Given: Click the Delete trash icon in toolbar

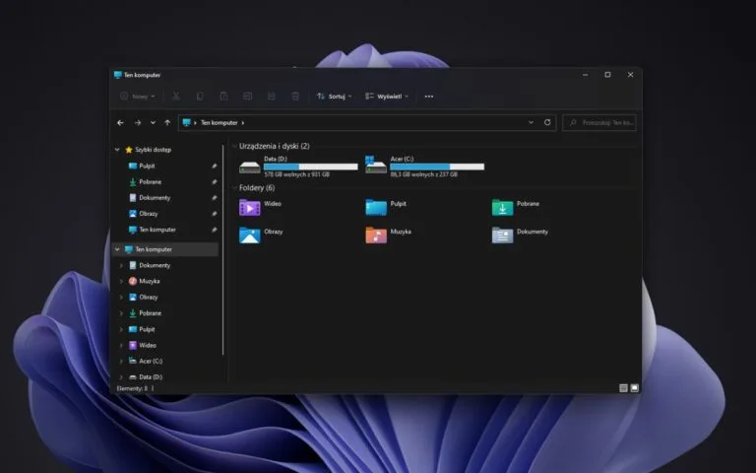Looking at the screenshot, I should [295, 97].
